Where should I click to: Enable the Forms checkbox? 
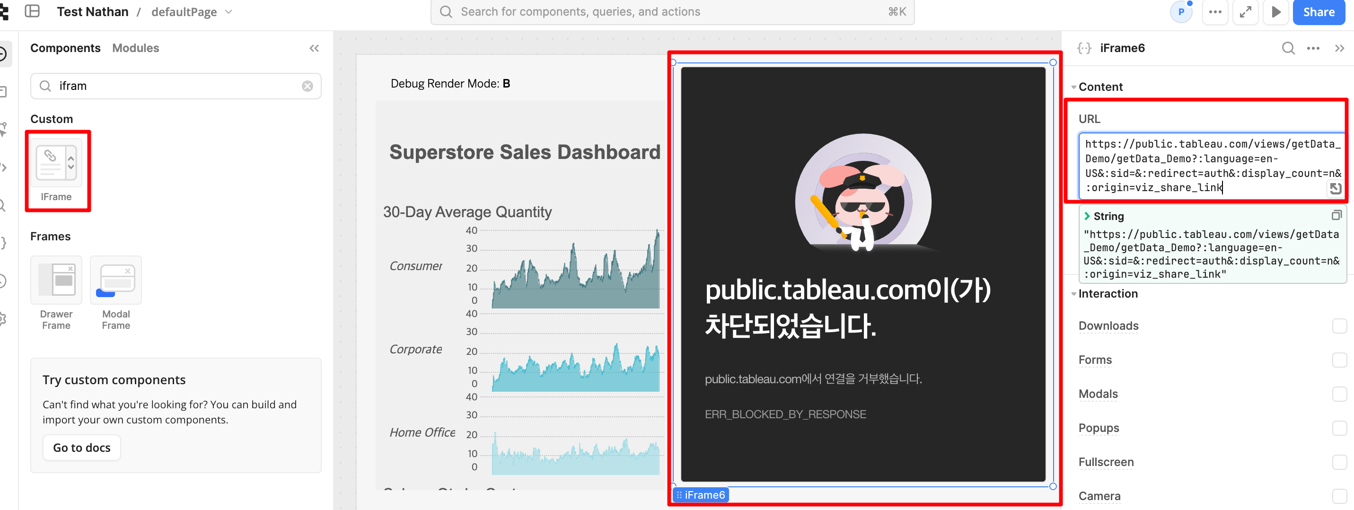click(x=1339, y=360)
